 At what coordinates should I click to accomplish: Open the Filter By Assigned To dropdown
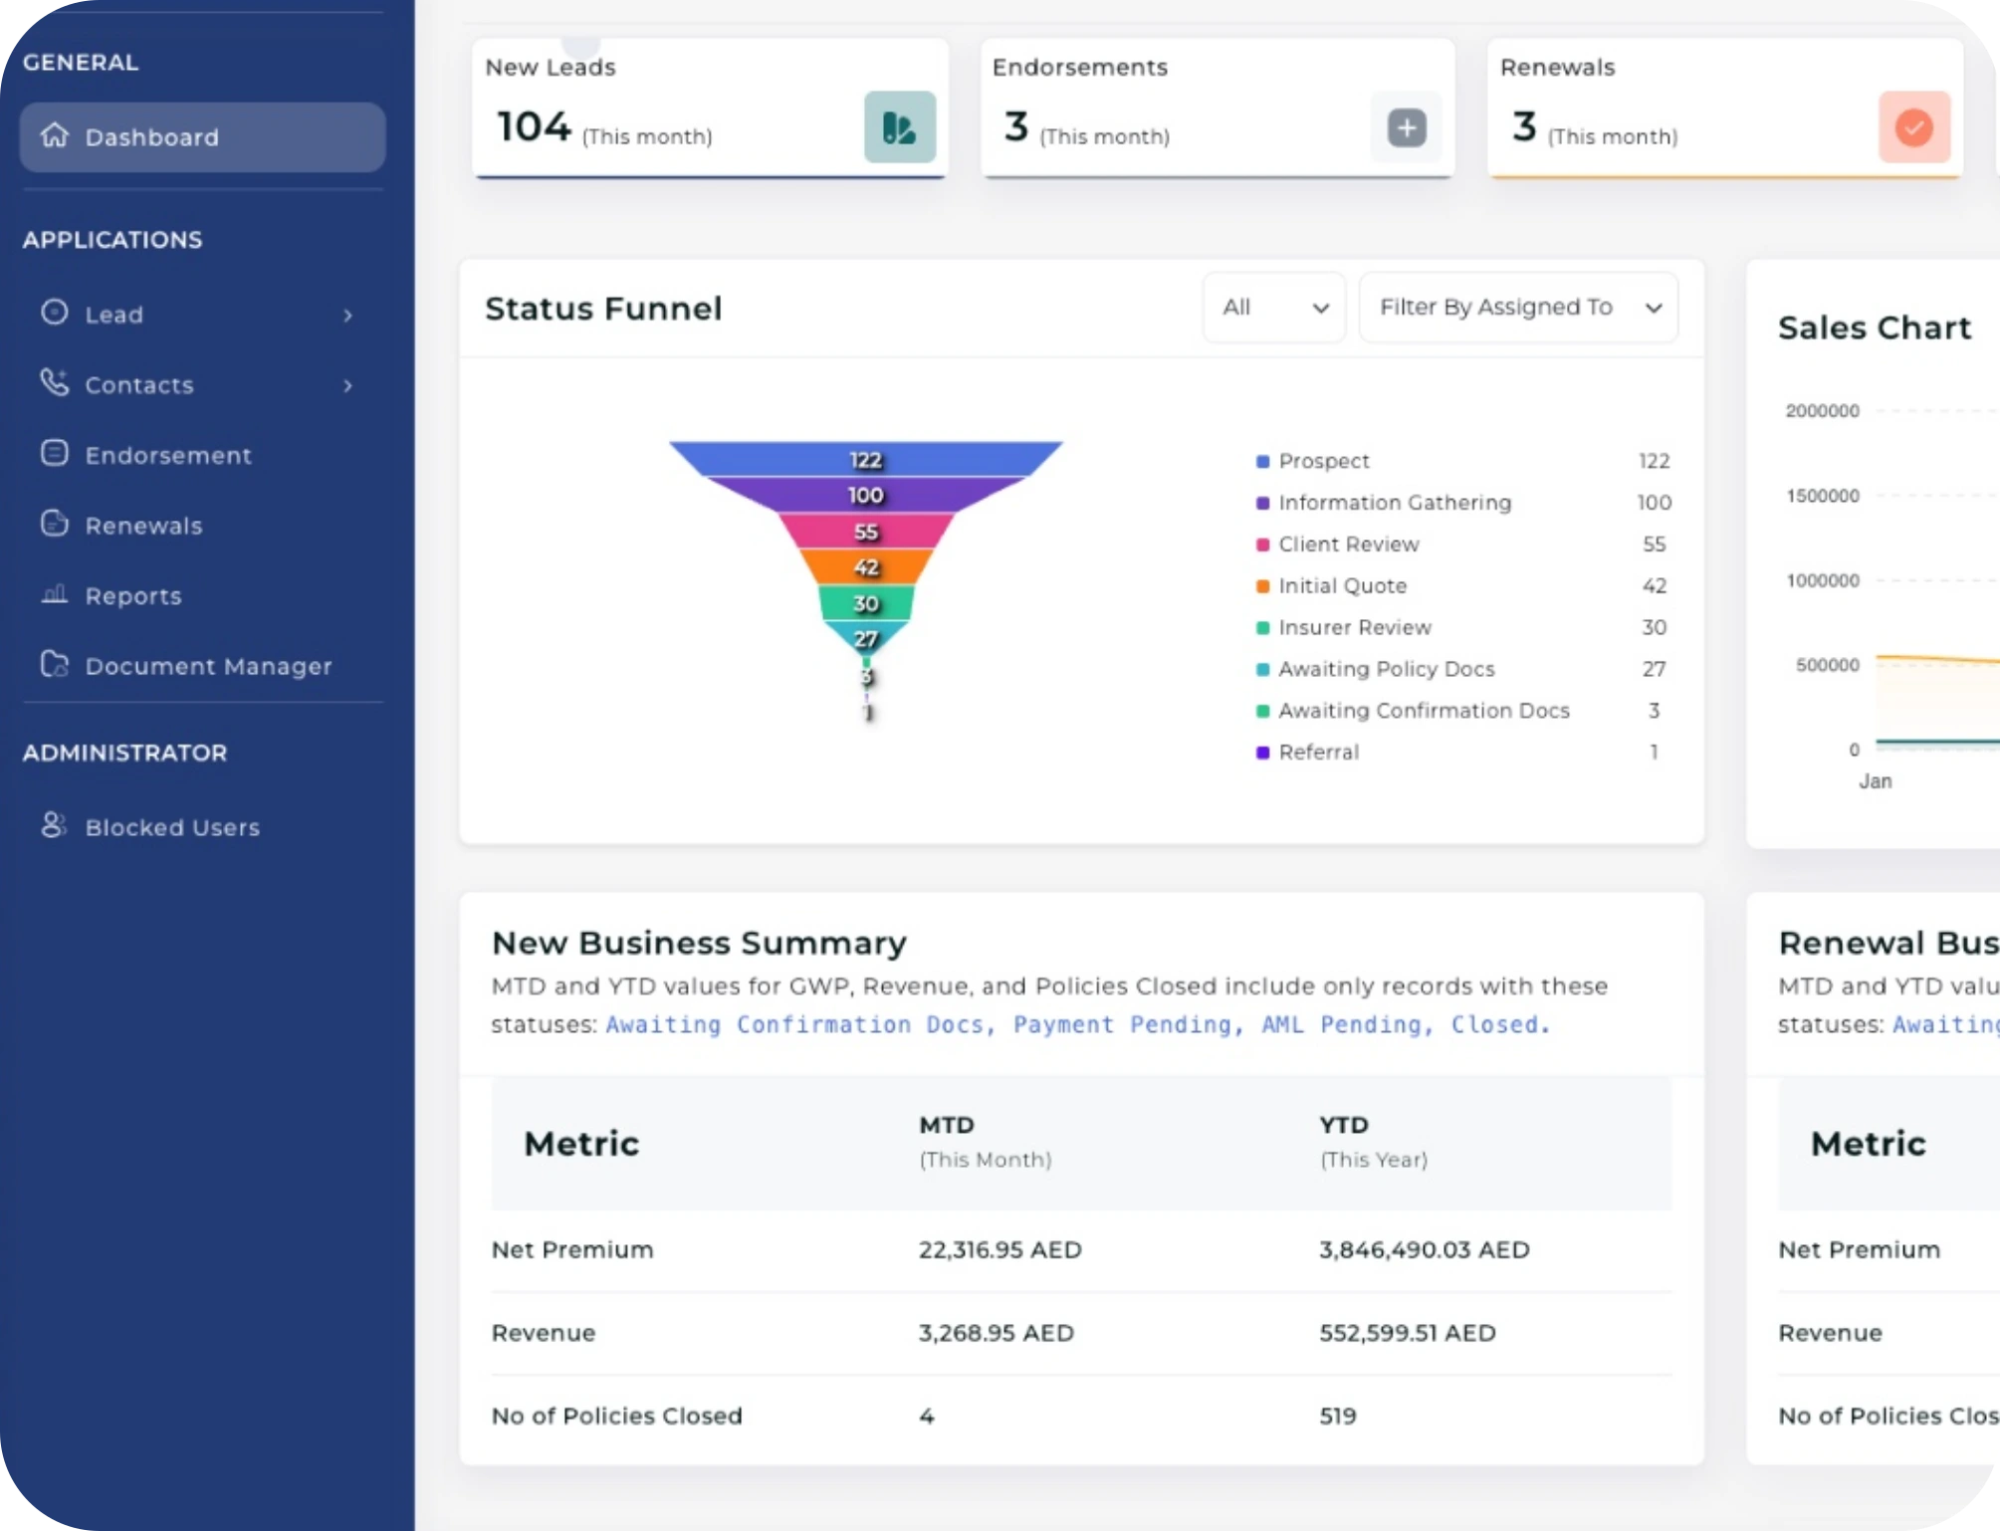tap(1518, 307)
